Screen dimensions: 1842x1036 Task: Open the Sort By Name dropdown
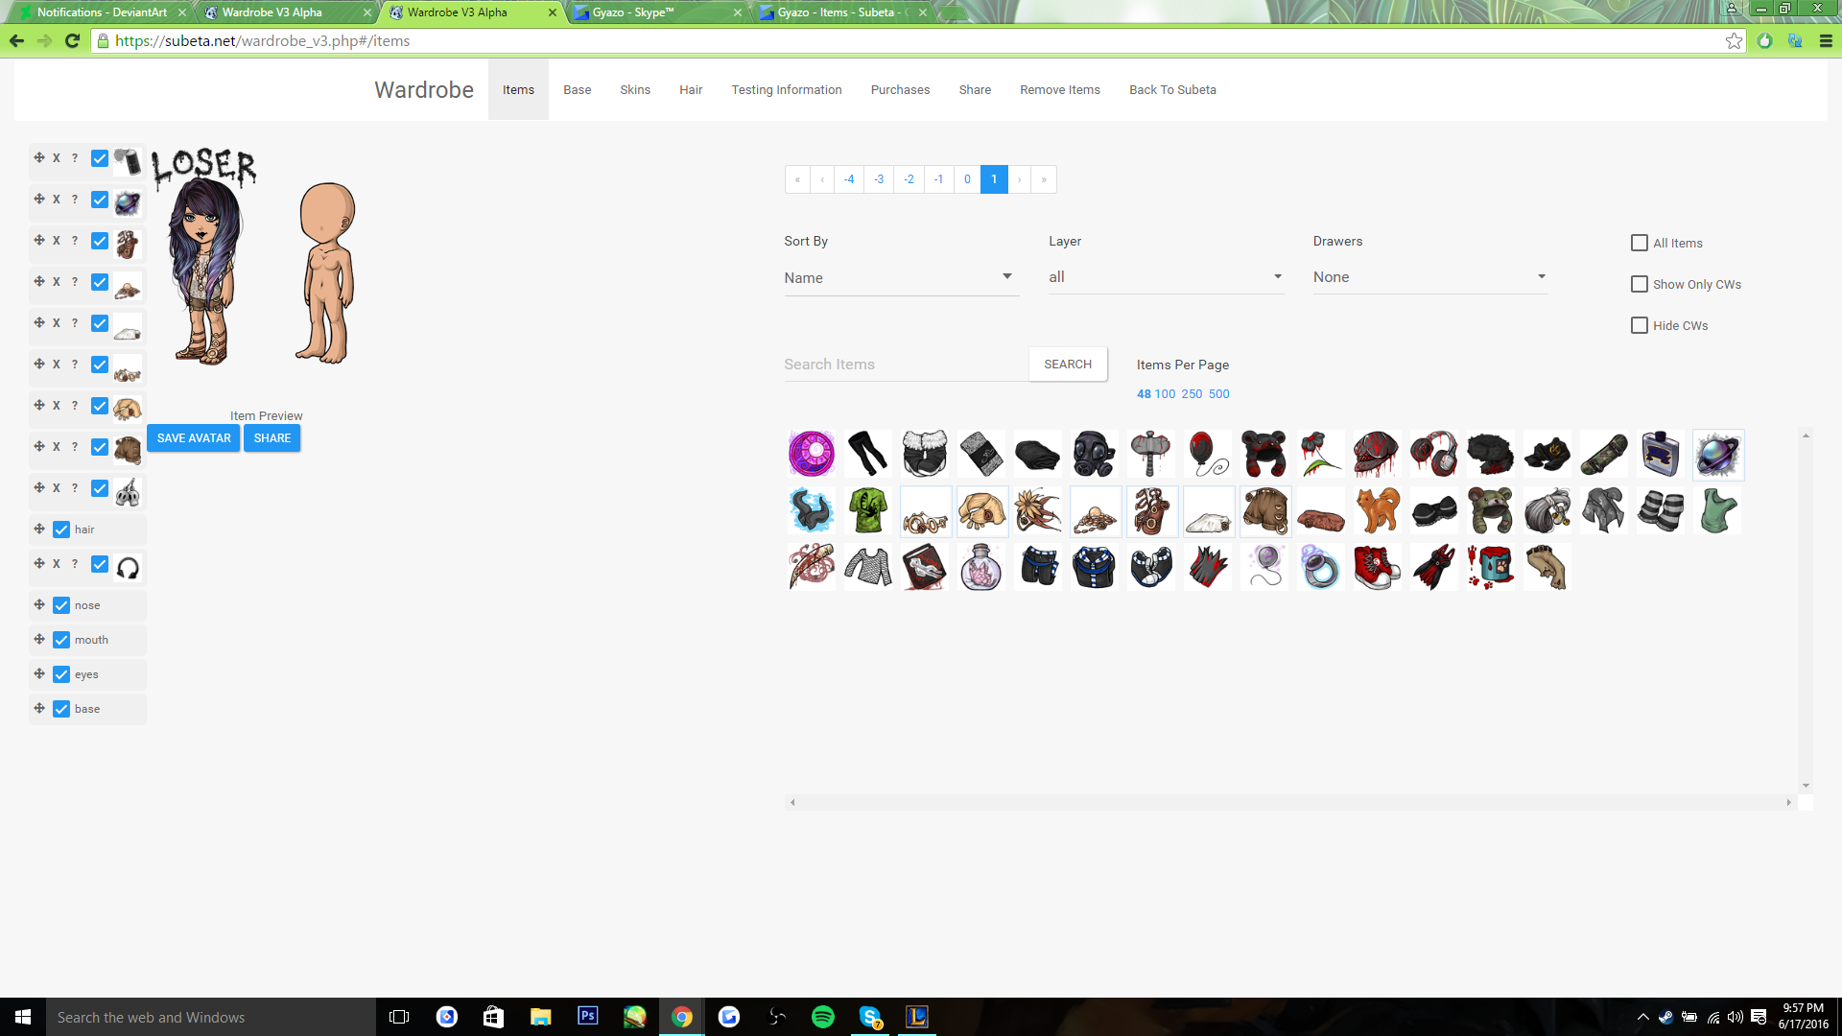pyautogui.click(x=900, y=277)
